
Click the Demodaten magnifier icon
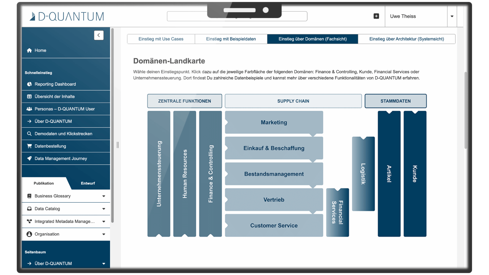click(29, 134)
